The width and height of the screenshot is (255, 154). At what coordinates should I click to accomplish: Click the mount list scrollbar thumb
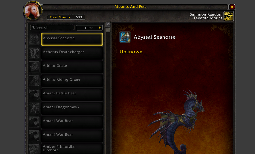pos(108,30)
